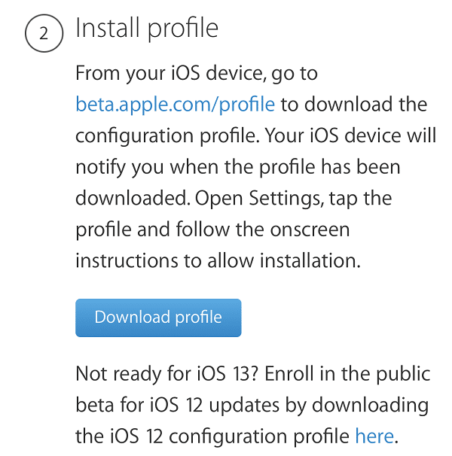Open the beta.apple.com/profile link

[x=175, y=105]
